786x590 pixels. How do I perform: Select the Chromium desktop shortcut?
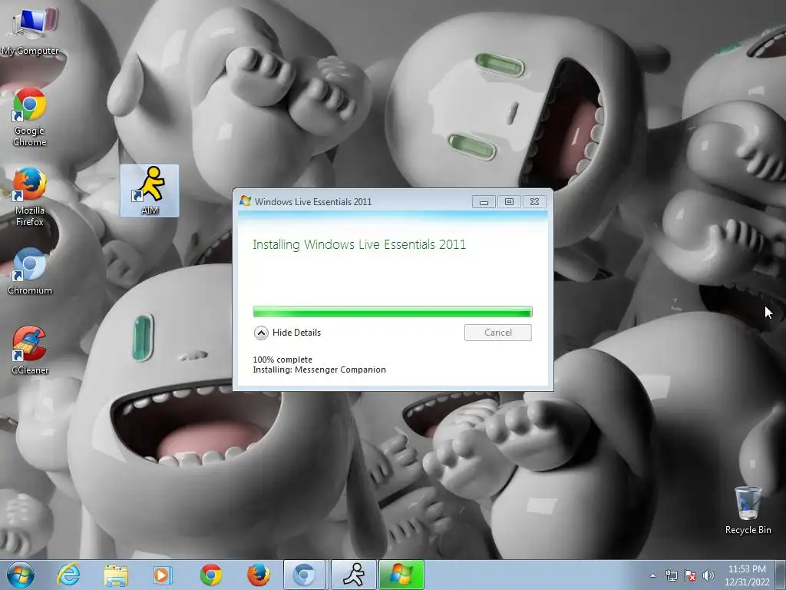[x=30, y=271]
